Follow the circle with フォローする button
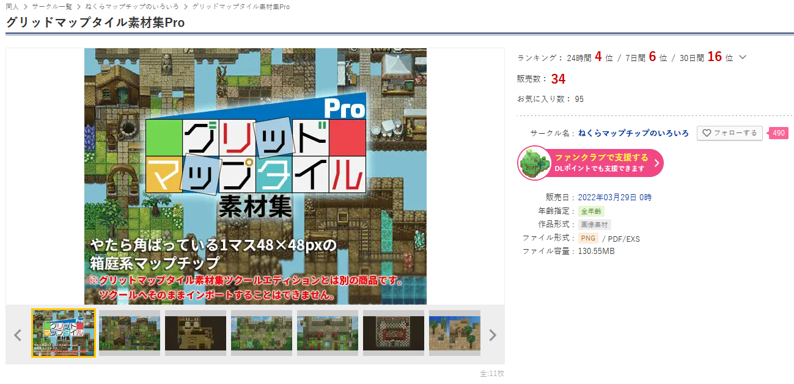This screenshot has height=384, width=794. coord(730,133)
